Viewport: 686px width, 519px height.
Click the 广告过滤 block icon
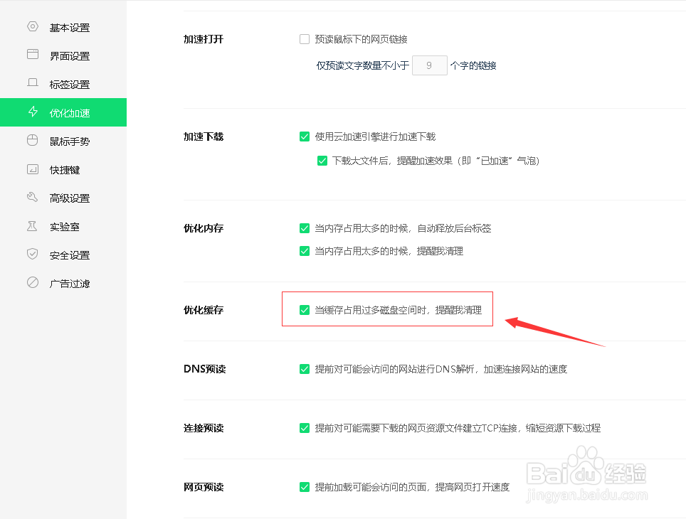(33, 282)
